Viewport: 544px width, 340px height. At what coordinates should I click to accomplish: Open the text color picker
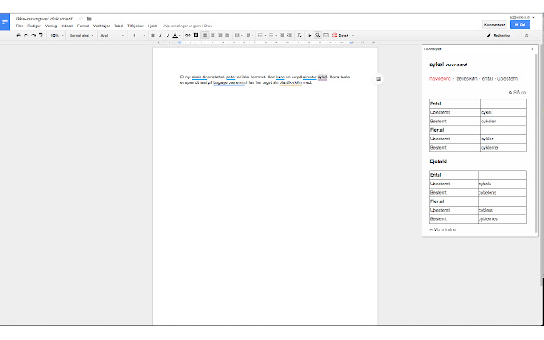[175, 36]
